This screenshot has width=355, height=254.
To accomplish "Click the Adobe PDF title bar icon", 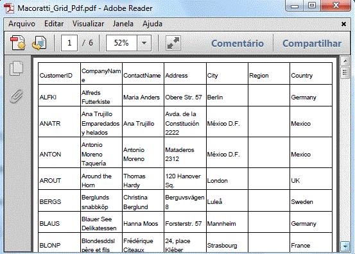I will pyautogui.click(x=9, y=8).
